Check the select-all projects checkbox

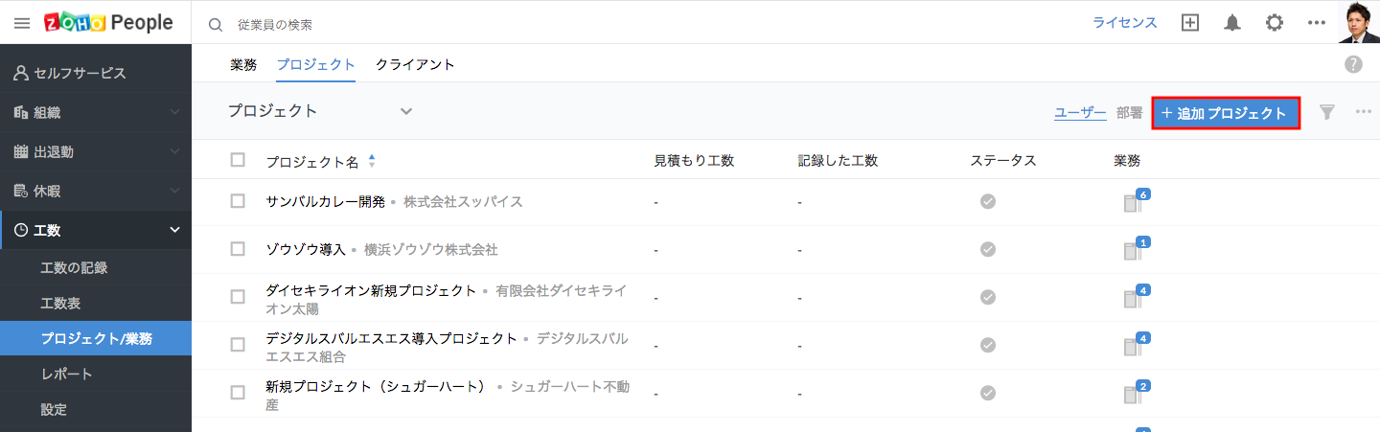tap(238, 160)
